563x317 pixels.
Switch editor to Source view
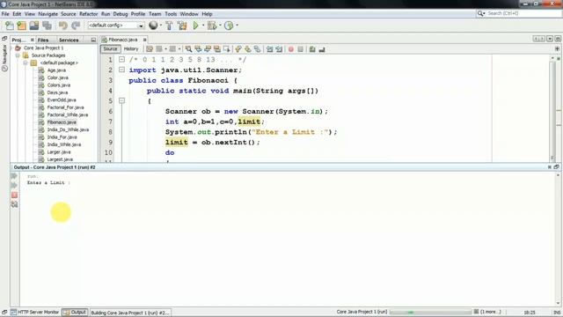[x=110, y=49]
